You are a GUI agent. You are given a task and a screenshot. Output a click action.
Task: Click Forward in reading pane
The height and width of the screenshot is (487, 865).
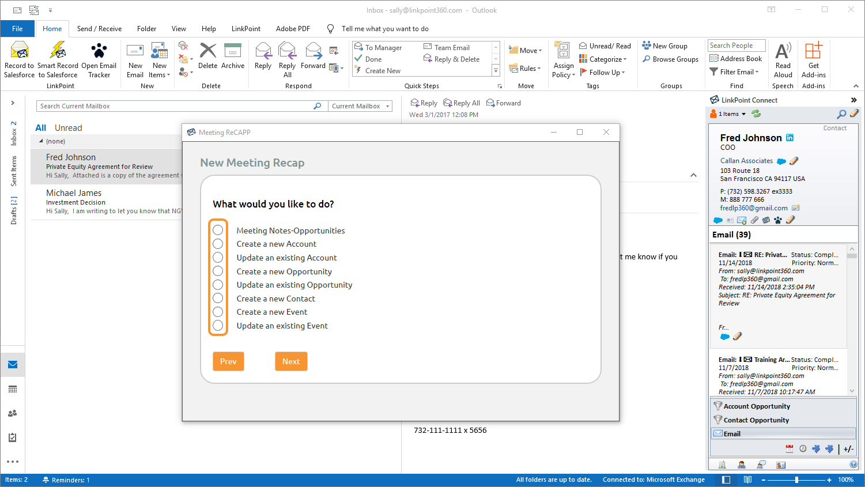coord(504,103)
